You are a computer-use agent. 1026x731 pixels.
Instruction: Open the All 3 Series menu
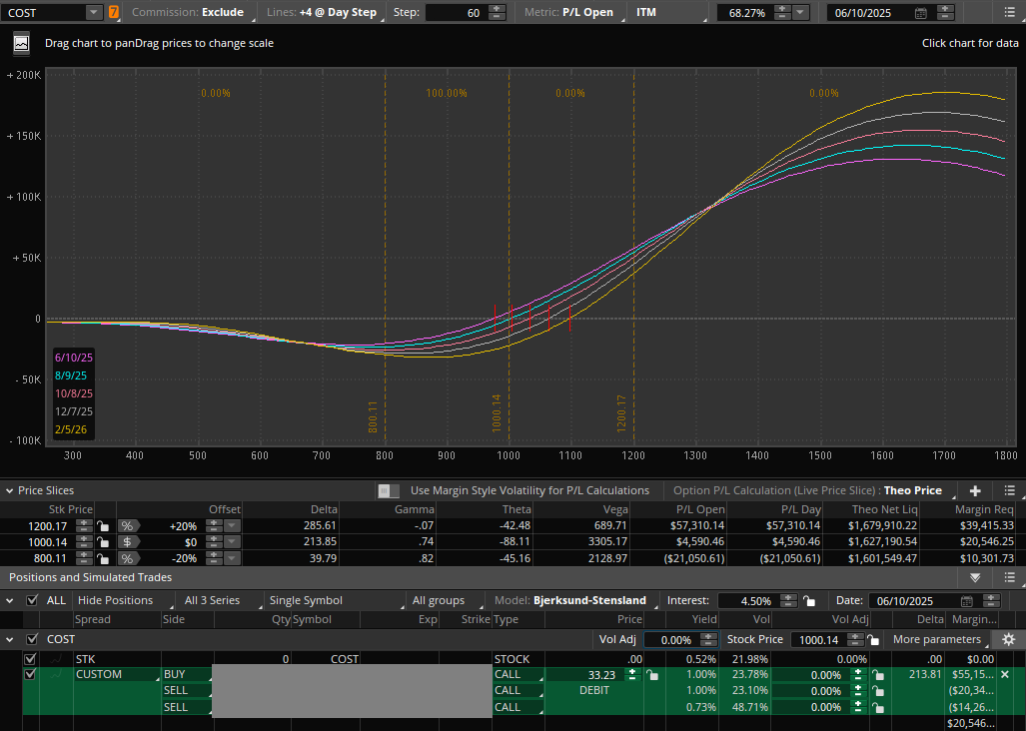click(221, 600)
